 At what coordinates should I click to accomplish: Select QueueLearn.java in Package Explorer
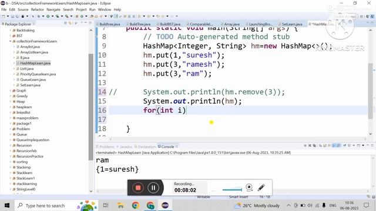click(x=33, y=80)
